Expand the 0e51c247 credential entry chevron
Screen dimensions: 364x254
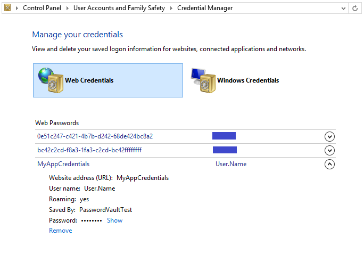pos(329,136)
